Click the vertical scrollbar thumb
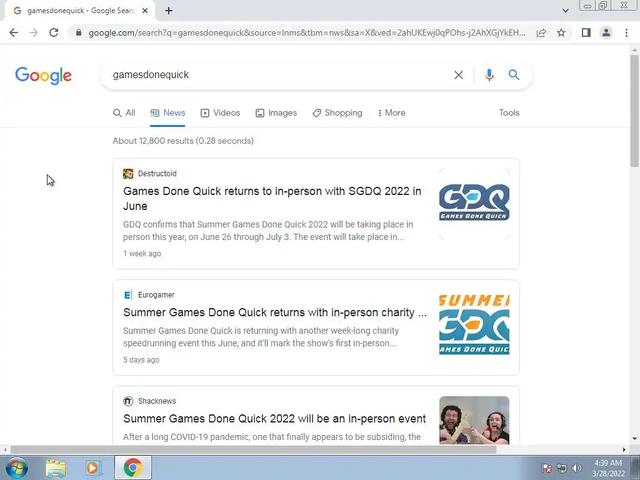 coord(634,110)
